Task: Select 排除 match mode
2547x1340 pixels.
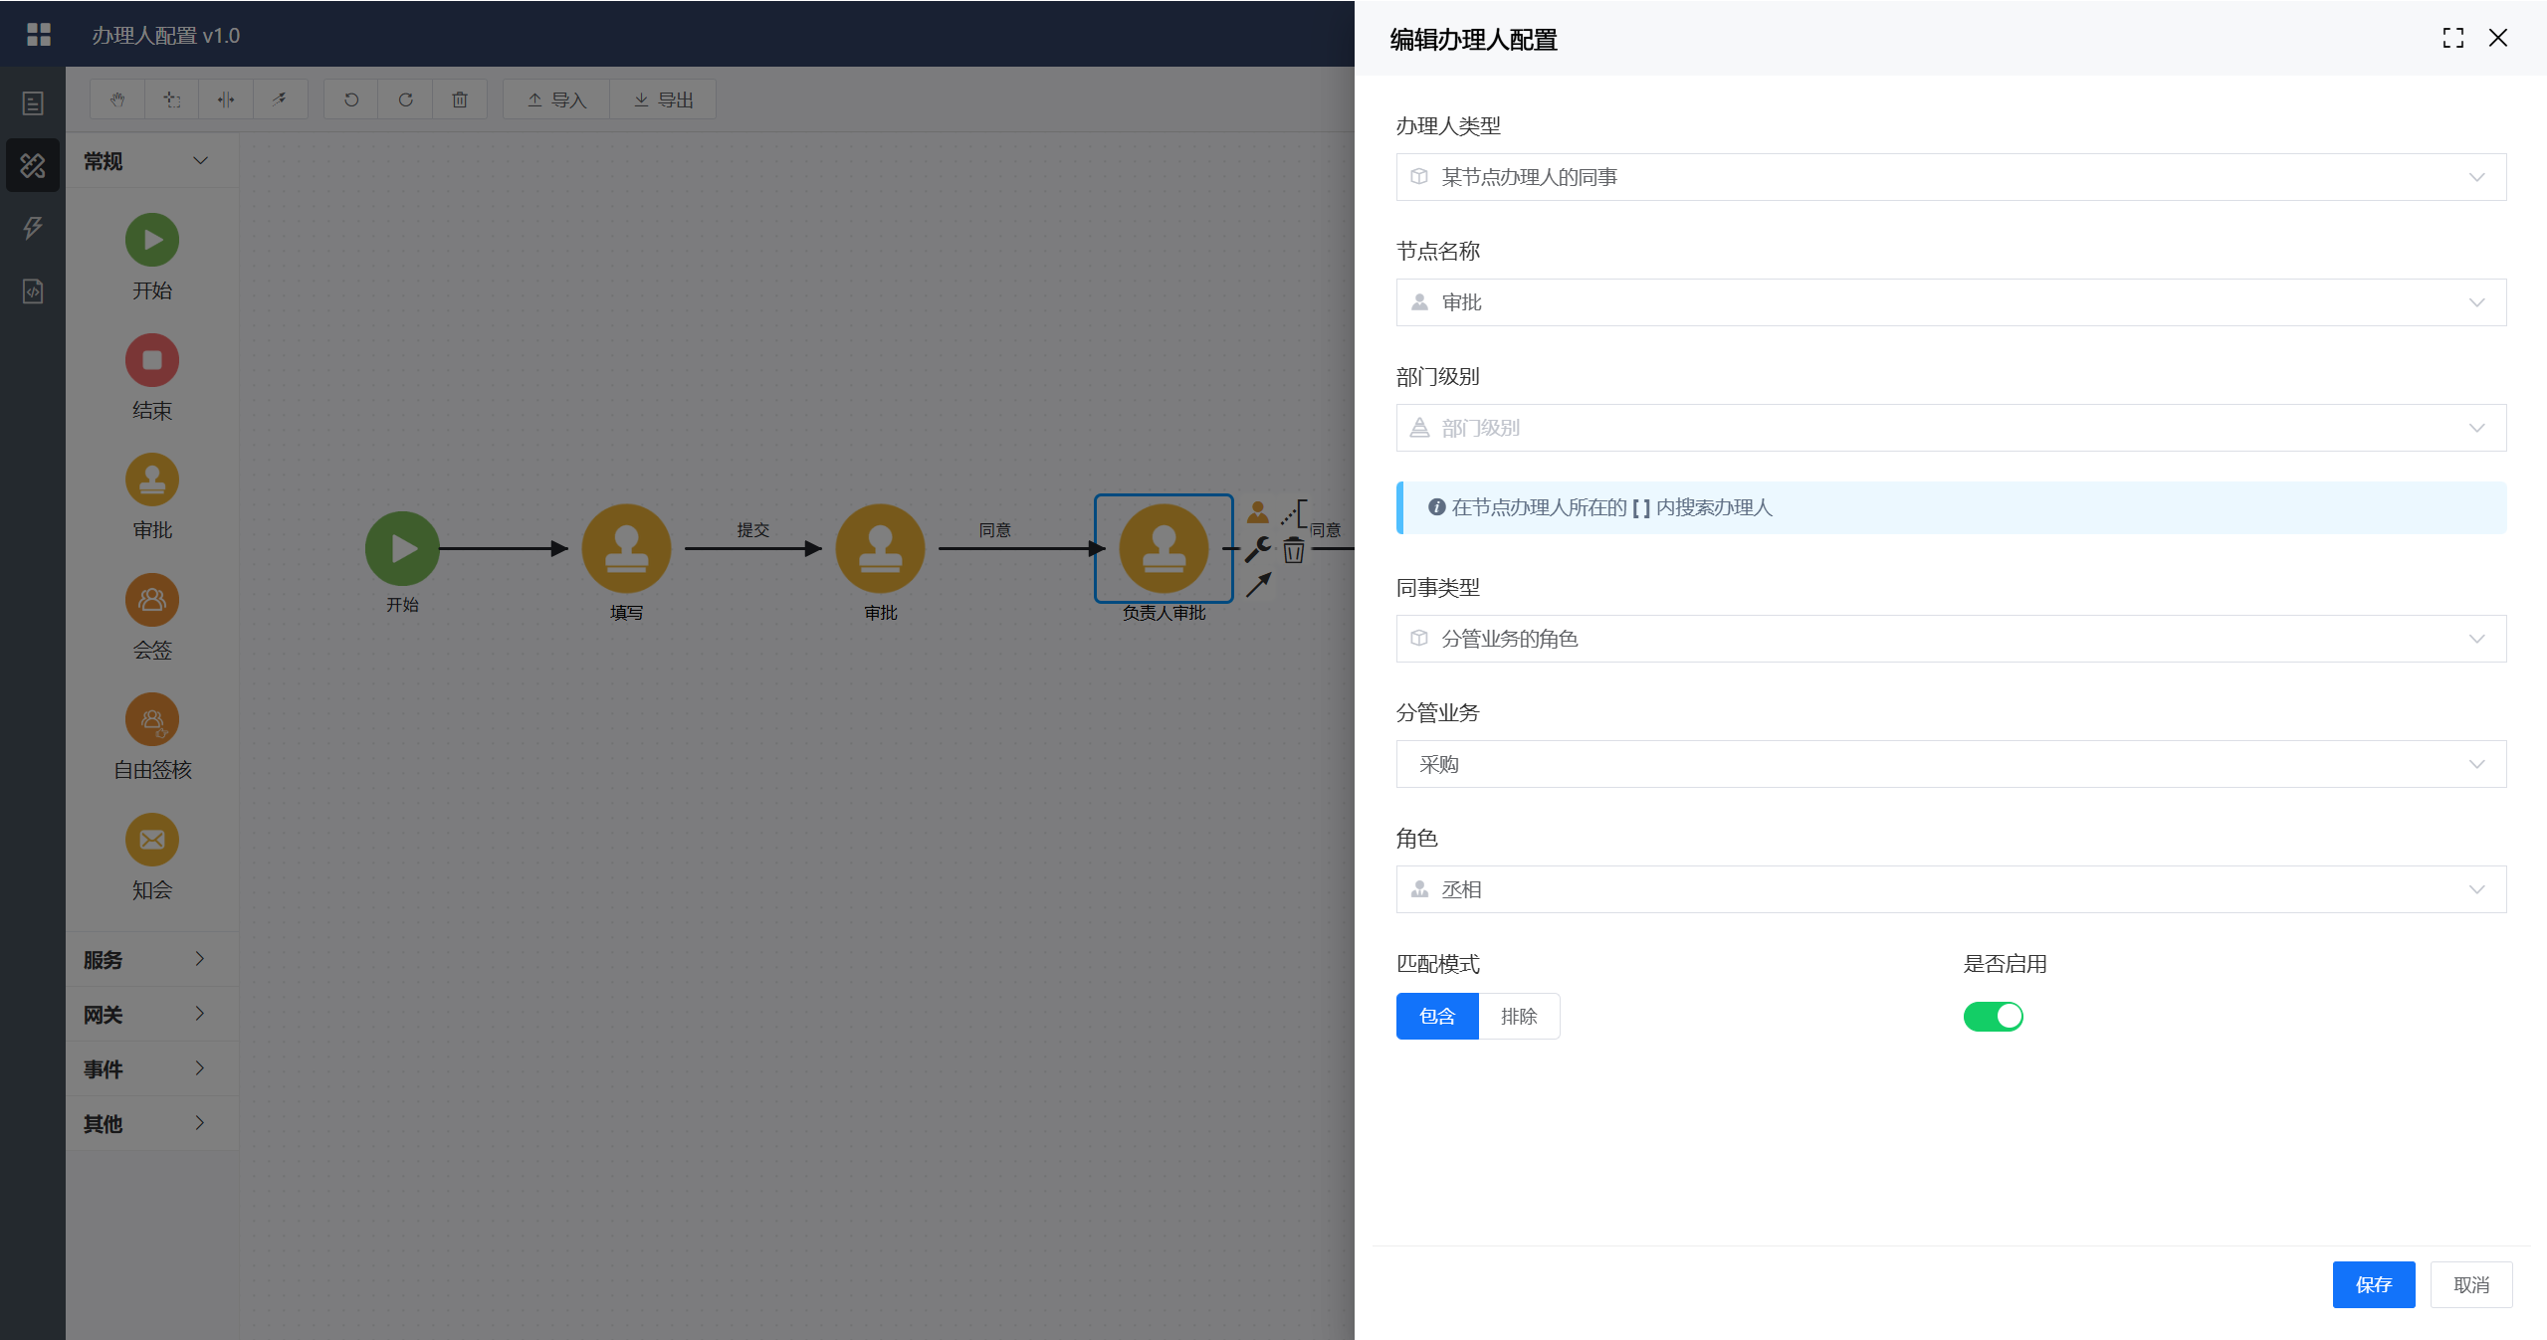Action: pyautogui.click(x=1518, y=1016)
